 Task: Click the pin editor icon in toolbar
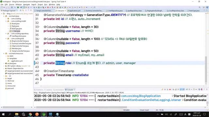[94, 7]
